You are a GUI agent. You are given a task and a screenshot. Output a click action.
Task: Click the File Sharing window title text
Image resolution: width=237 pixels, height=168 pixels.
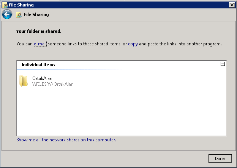click(x=21, y=5)
